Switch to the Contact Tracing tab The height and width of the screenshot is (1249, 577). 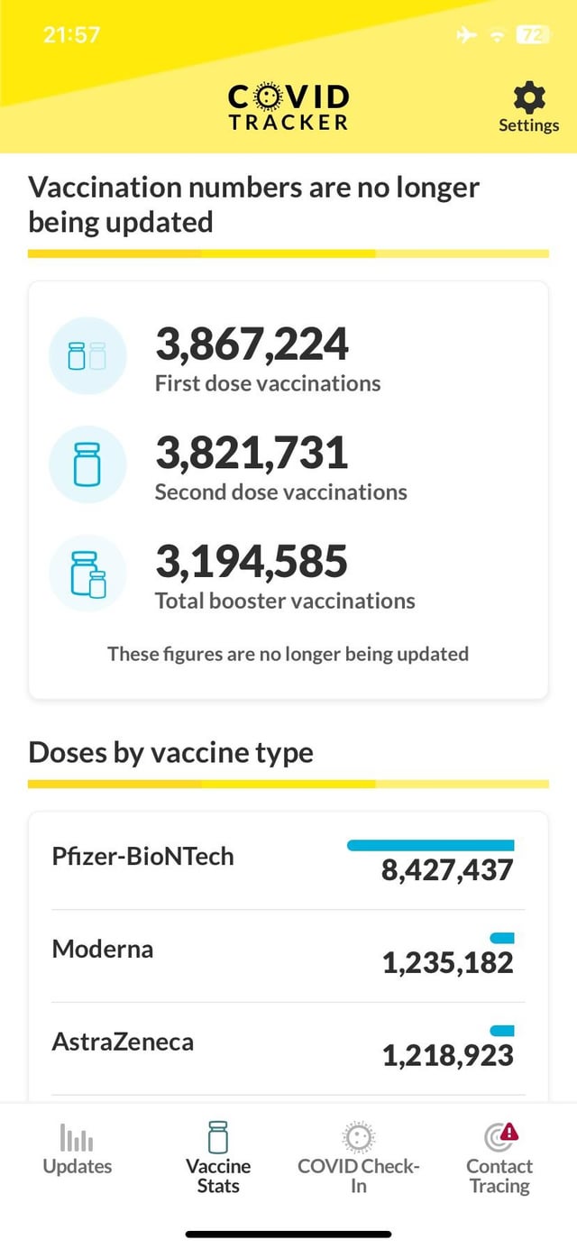point(500,1159)
